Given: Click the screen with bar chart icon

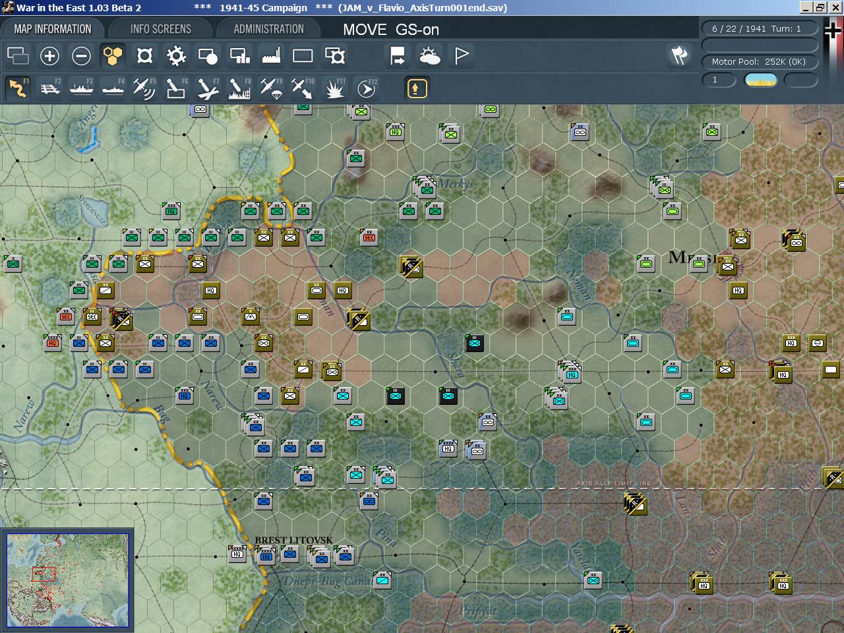Looking at the screenshot, I should click(x=239, y=56).
